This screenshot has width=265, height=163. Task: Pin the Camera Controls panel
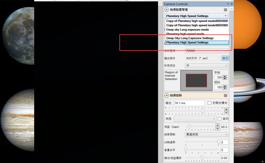(232, 4)
